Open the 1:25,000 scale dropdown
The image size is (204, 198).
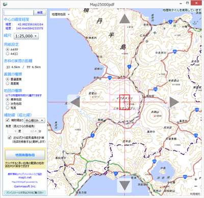point(26,36)
